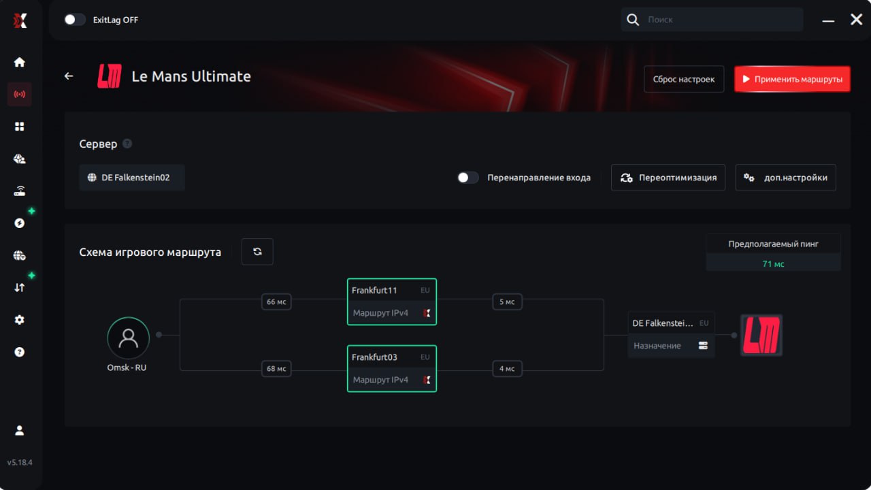Open the globe network sidebar icon

tap(20, 256)
